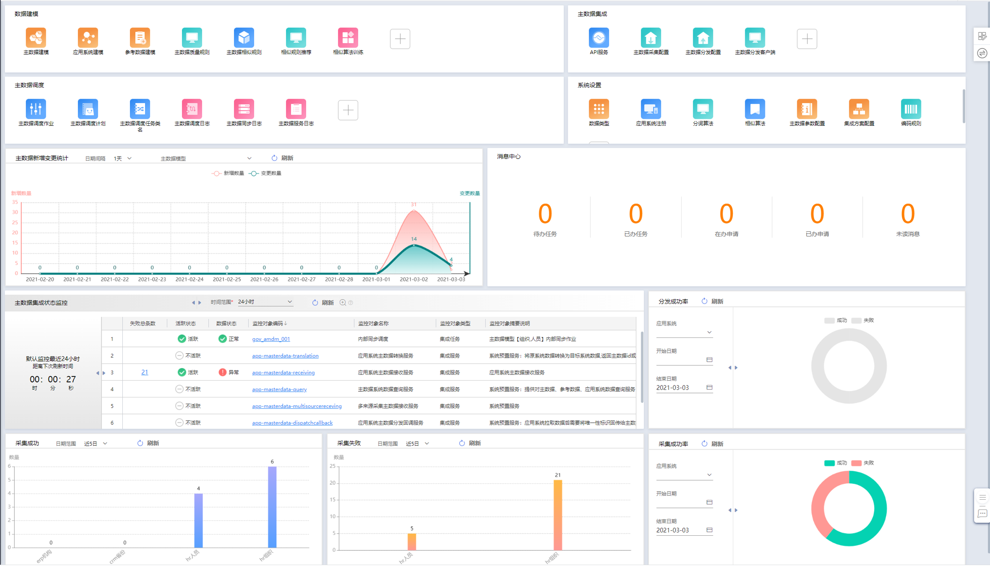Open 主数据调度作业 icon
This screenshot has width=990, height=570.
tap(36, 109)
